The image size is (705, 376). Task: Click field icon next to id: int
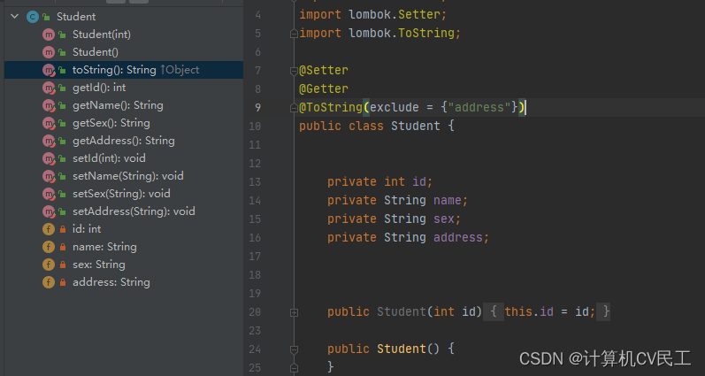(49, 229)
